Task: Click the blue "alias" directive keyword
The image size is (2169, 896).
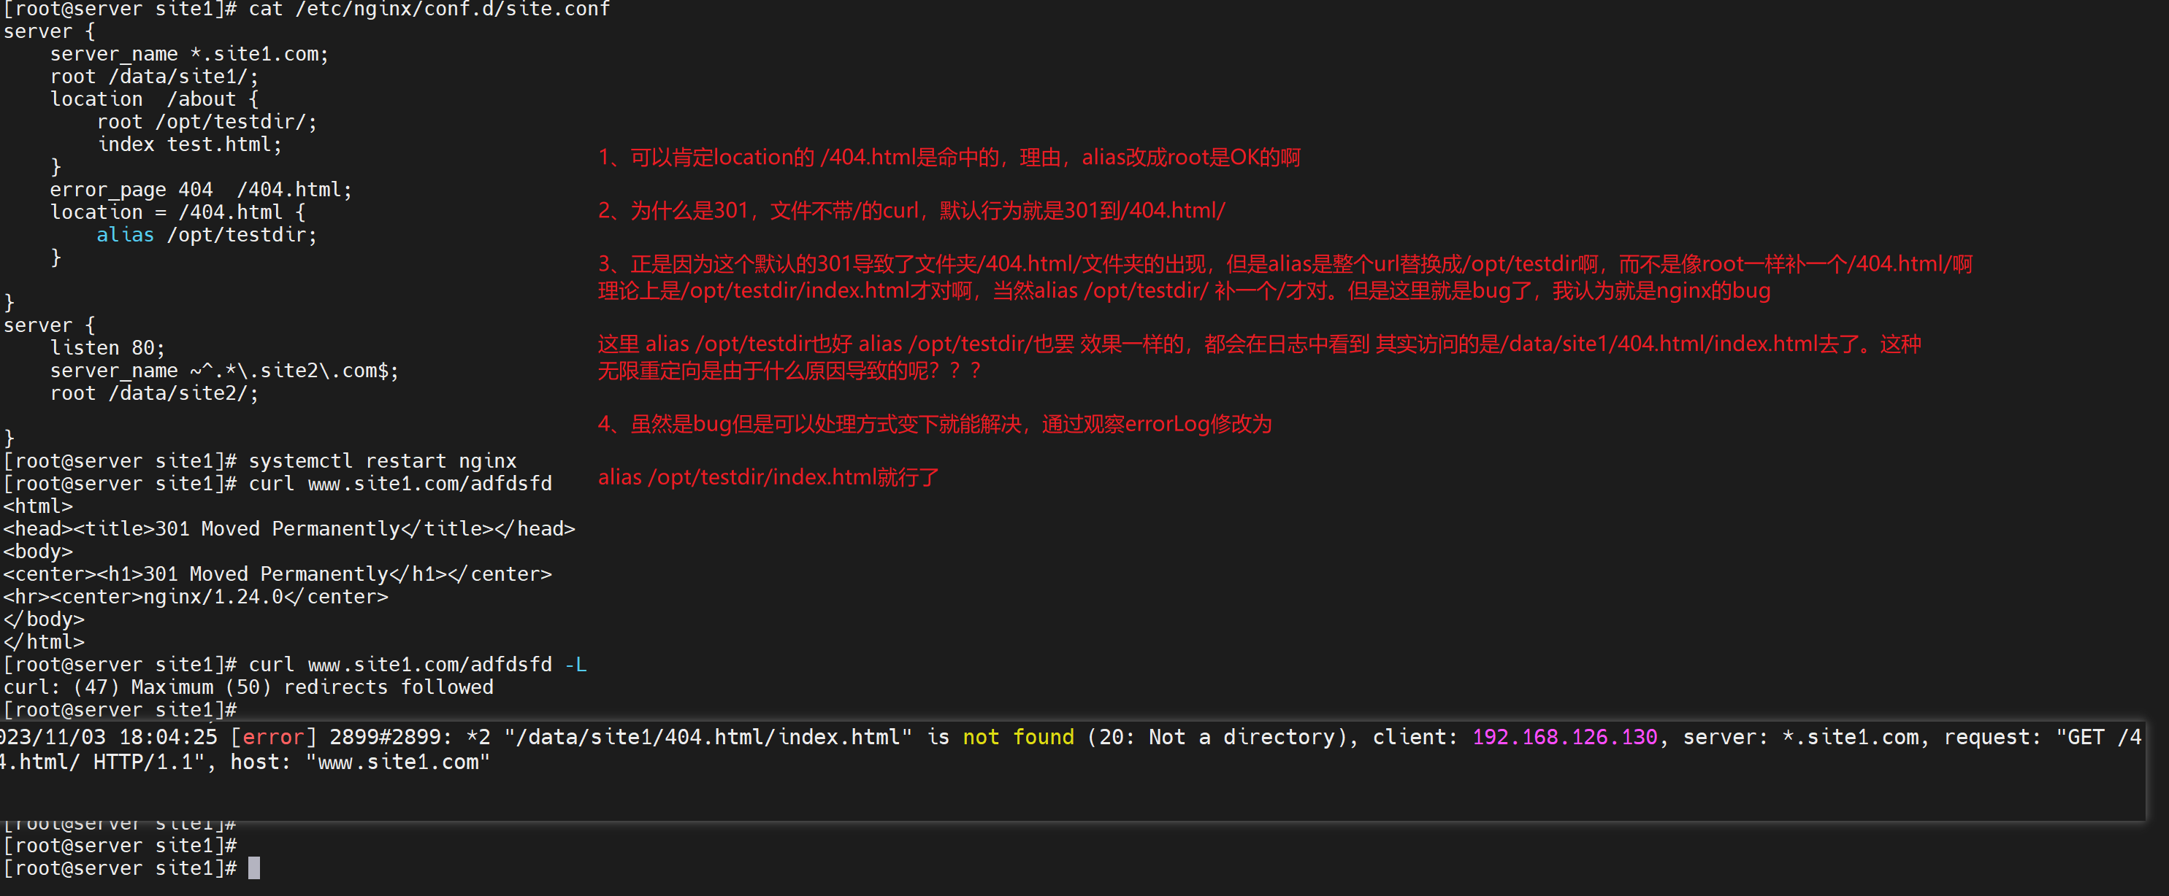Action: point(125,235)
